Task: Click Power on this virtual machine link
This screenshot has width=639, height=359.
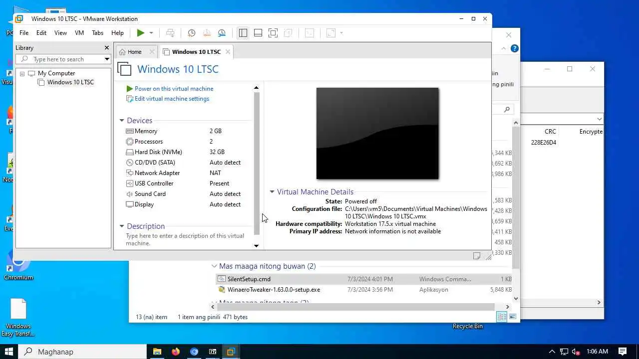Action: [174, 89]
